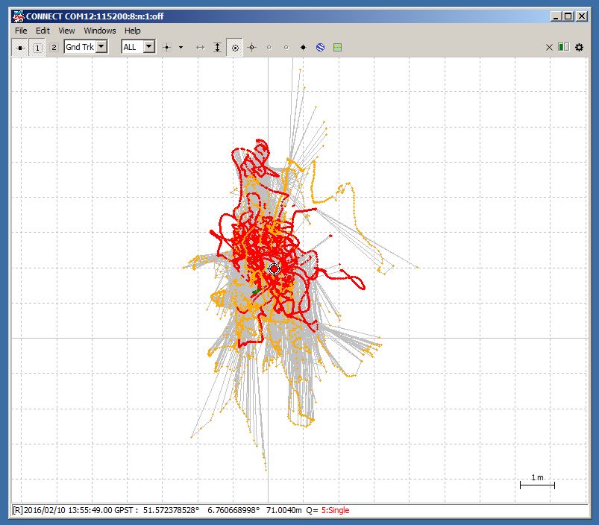Click the Help menu

pyautogui.click(x=133, y=31)
